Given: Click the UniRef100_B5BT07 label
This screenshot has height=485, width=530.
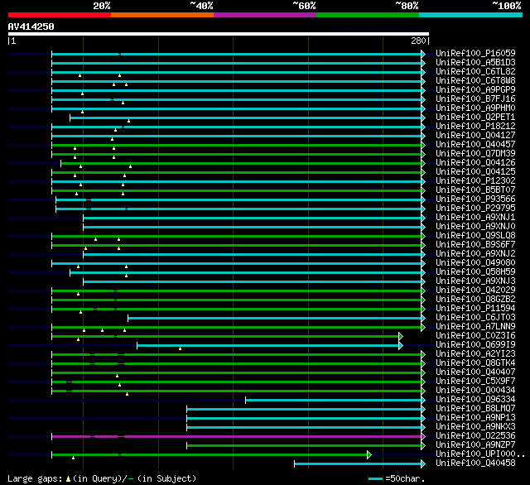Looking at the screenshot, I should (475, 190).
